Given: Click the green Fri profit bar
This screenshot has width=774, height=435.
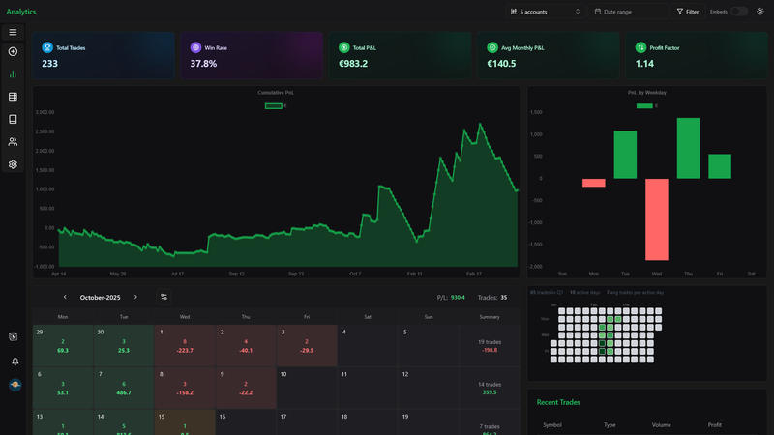Looking at the screenshot, I should point(720,166).
